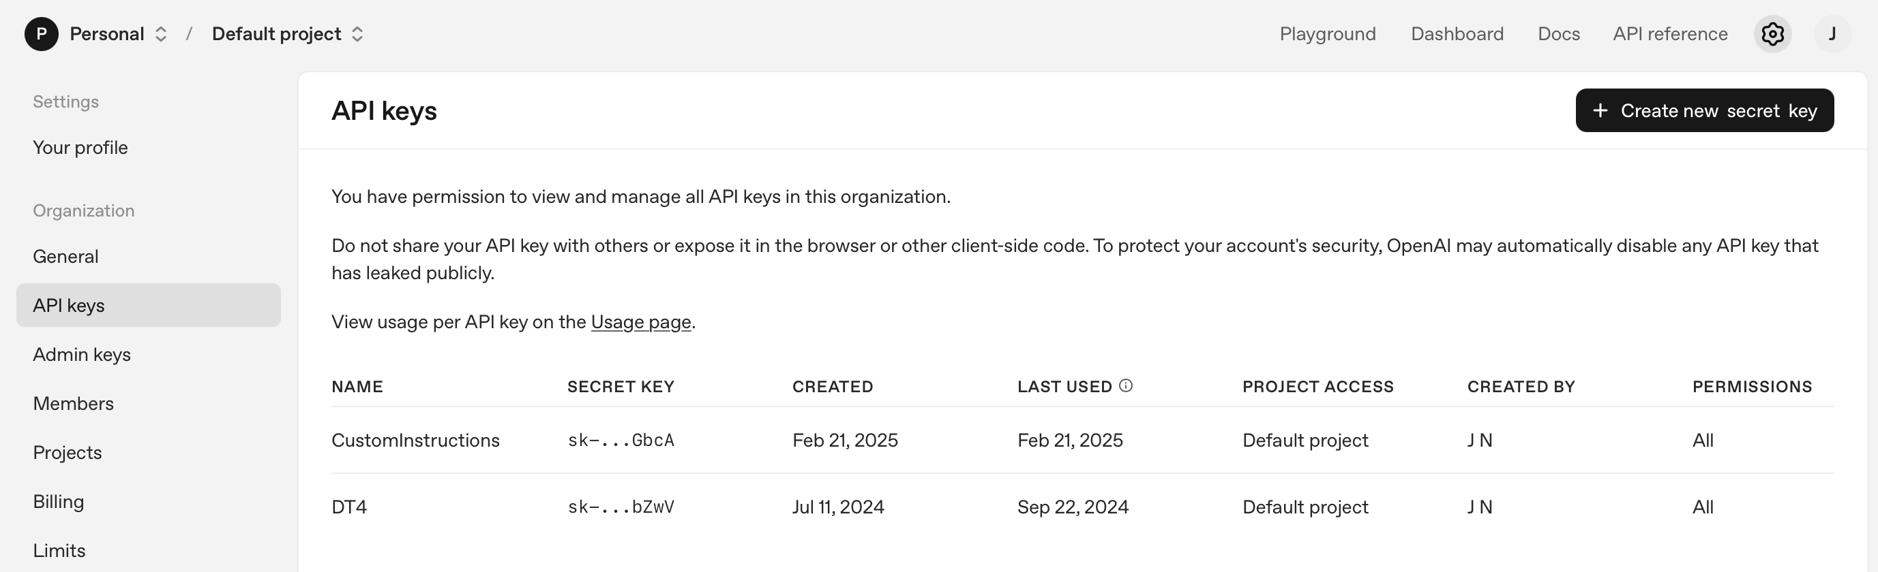
Task: Expand the Personal organization switcher
Action: click(161, 34)
